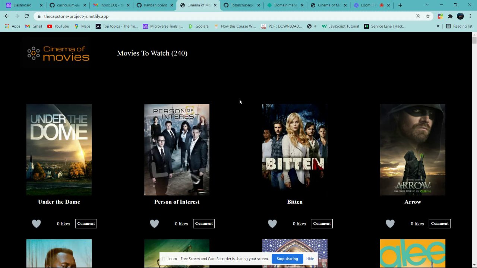Screen dimensions: 477x268
Task: Click the 0 likes count under Bitten
Action: [x=299, y=224]
